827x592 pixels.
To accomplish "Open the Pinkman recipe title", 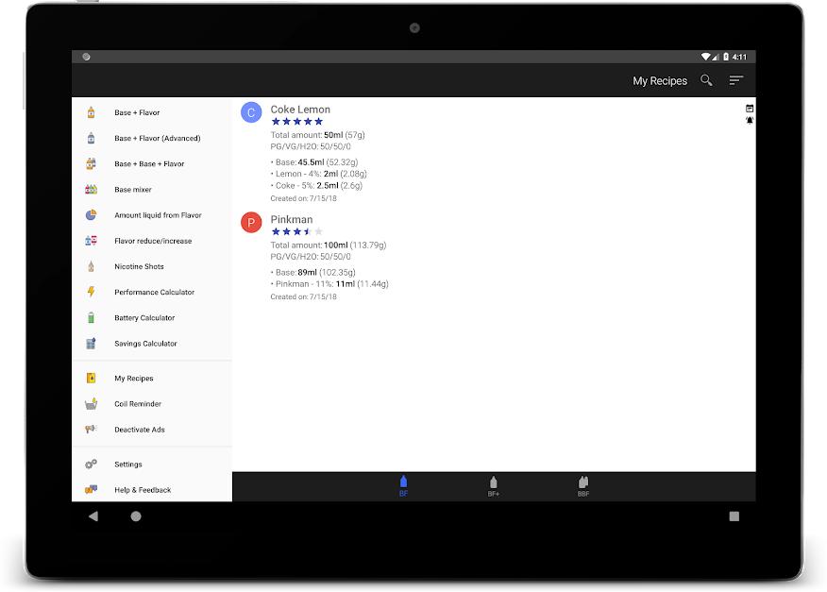I will tap(291, 219).
